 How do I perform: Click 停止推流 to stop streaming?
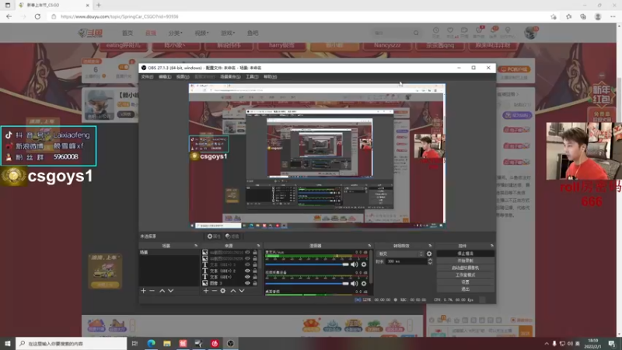(x=465, y=254)
